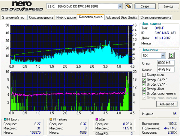The width and height of the screenshot is (180, 136).
Task: Disable the Отобр. Jitter checkbox
Action: click(144, 89)
